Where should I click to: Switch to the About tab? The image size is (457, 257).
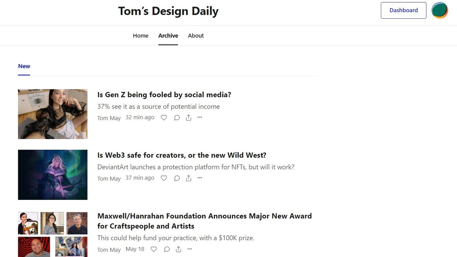[x=196, y=35]
